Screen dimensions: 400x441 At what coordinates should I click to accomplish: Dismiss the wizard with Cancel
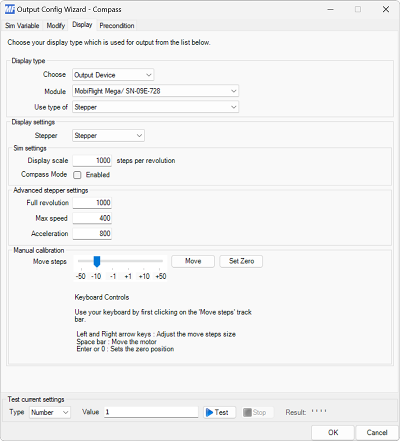(377, 432)
